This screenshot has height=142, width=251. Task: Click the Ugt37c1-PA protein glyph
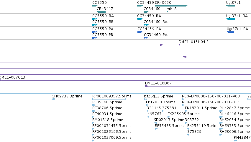point(231,32)
